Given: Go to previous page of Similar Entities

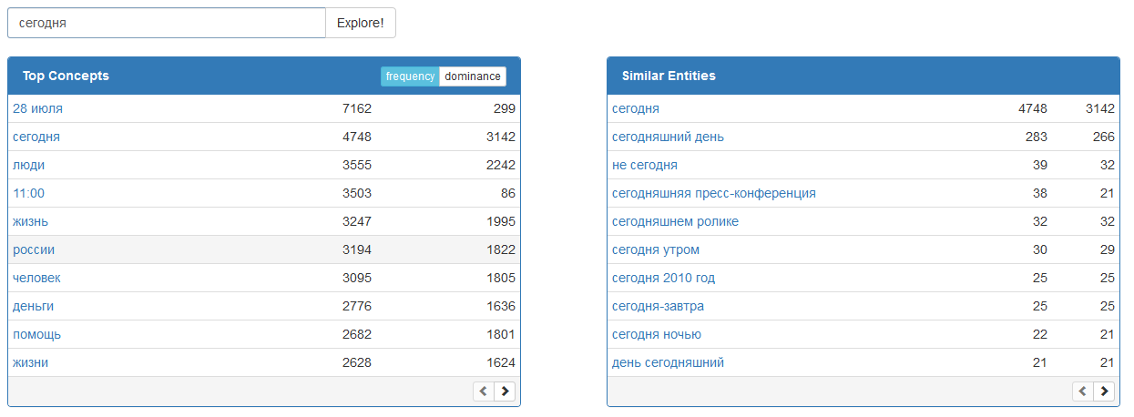Looking at the screenshot, I should (1083, 392).
